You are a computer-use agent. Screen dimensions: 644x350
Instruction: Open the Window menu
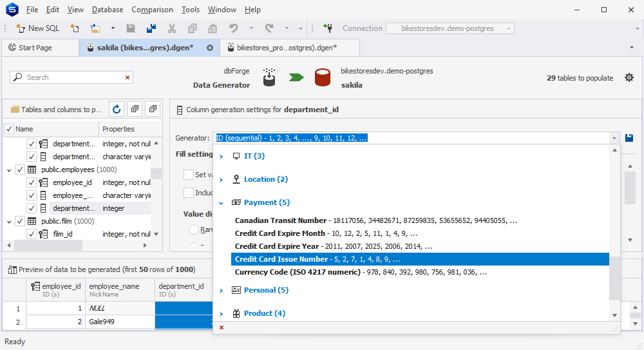(x=222, y=10)
